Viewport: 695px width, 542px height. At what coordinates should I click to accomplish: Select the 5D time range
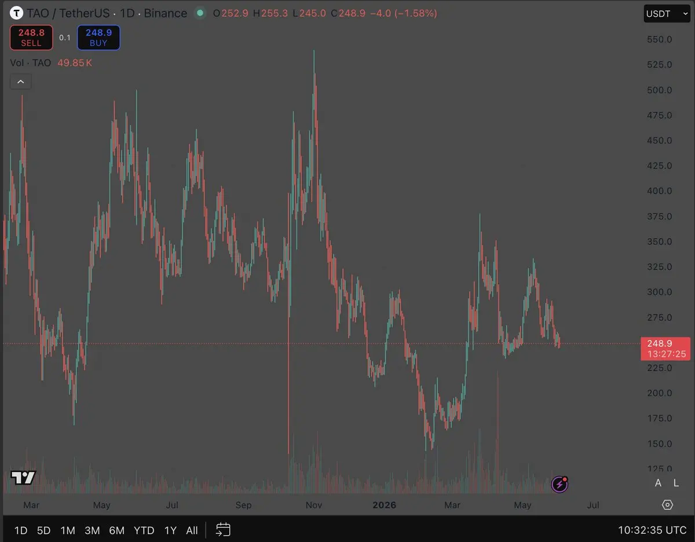(43, 530)
